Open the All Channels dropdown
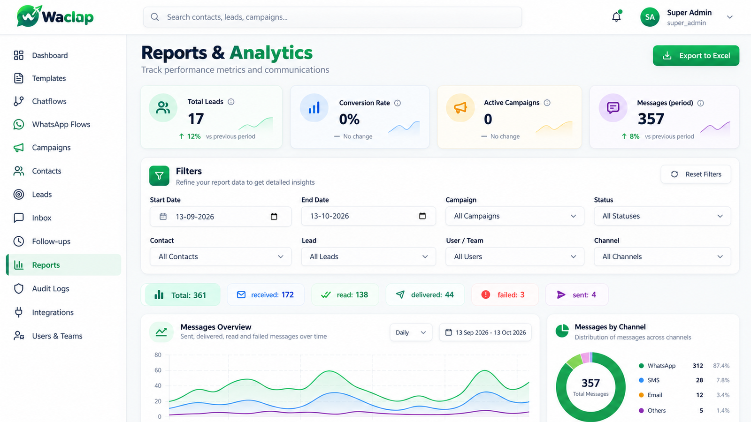751x422 pixels. pos(662,256)
